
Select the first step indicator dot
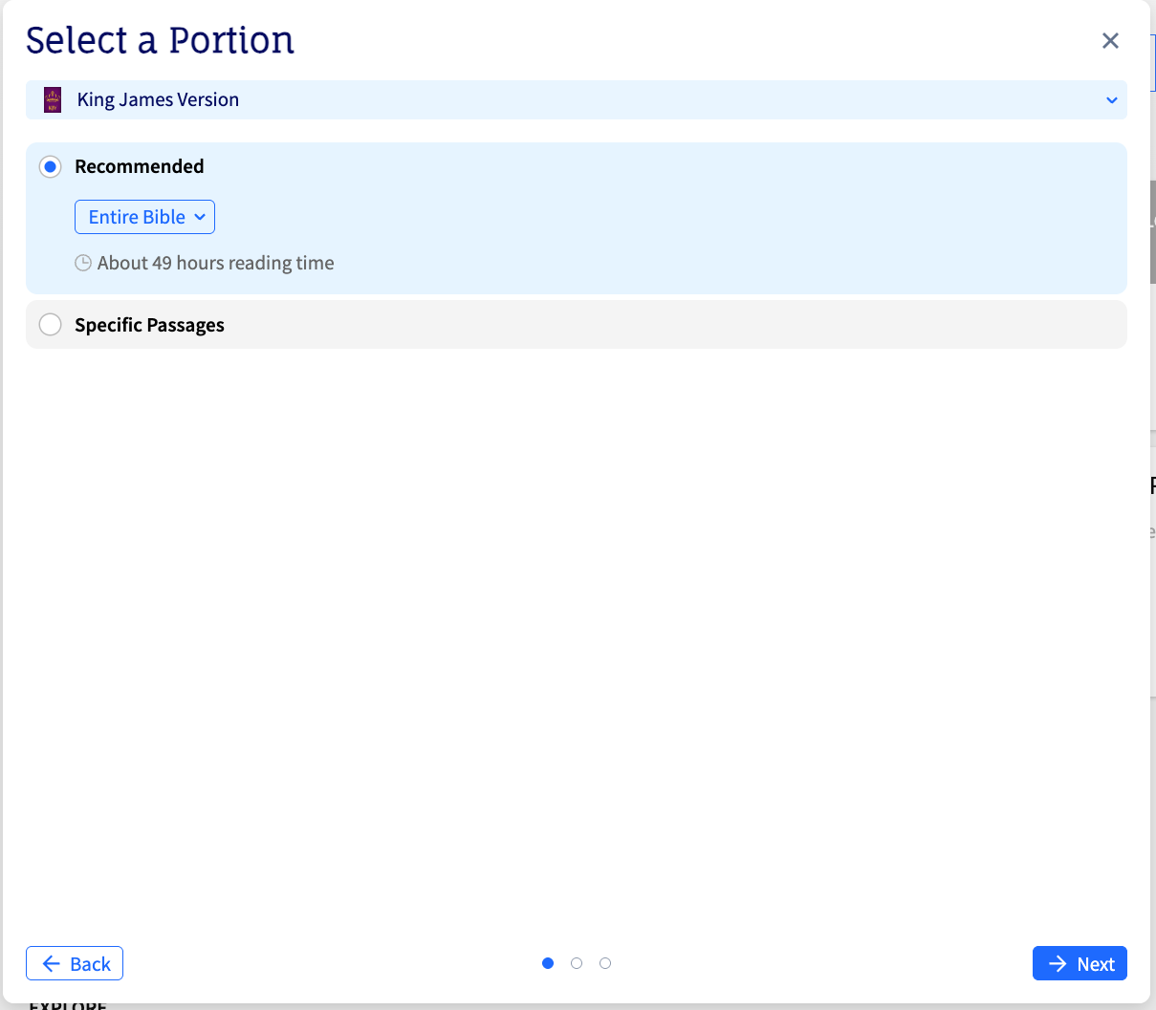[548, 963]
